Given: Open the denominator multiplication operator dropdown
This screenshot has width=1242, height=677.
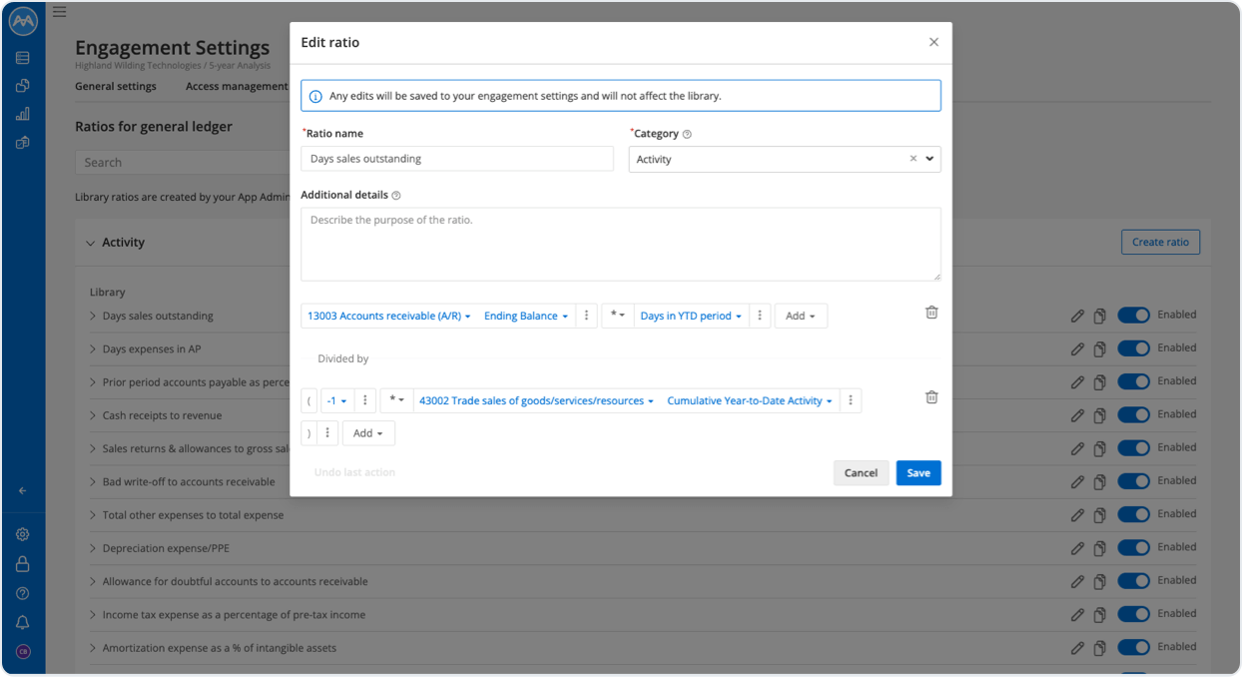Looking at the screenshot, I should point(396,400).
